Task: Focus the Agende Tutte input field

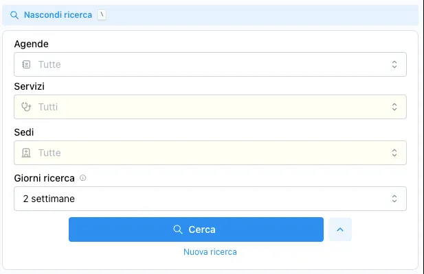Action: (206, 64)
